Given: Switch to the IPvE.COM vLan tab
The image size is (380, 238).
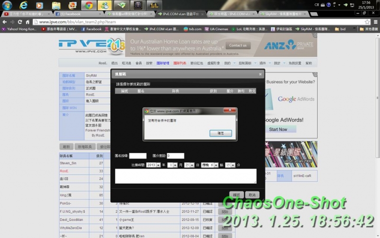Looking at the screenshot, I should pyautogui.click(x=180, y=14).
